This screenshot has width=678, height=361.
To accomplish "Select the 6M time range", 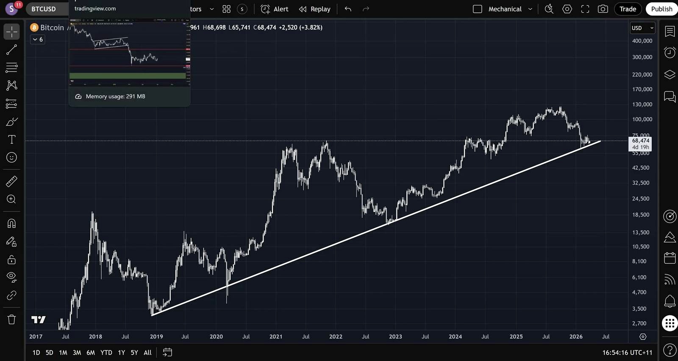I will pyautogui.click(x=91, y=353).
